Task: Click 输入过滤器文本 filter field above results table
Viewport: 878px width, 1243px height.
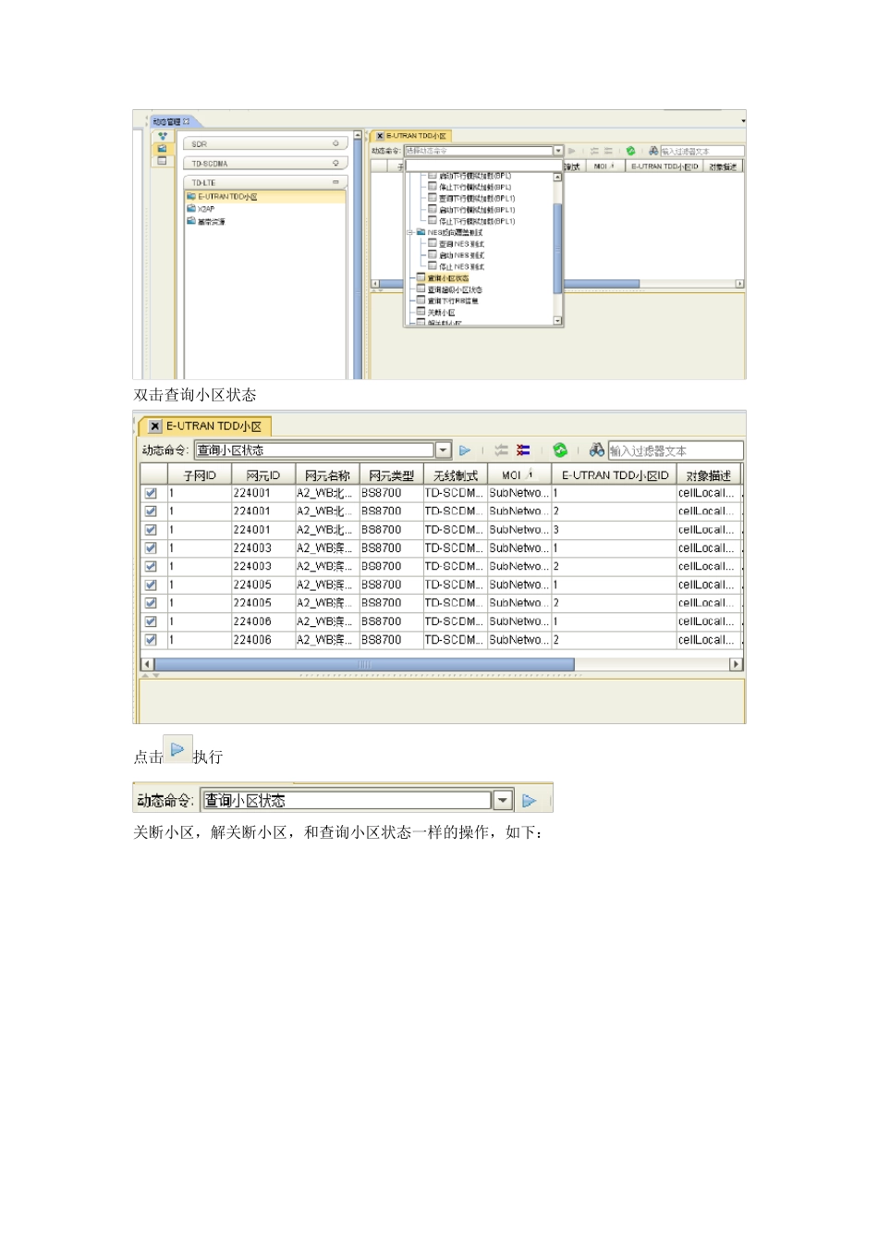Action: (676, 451)
